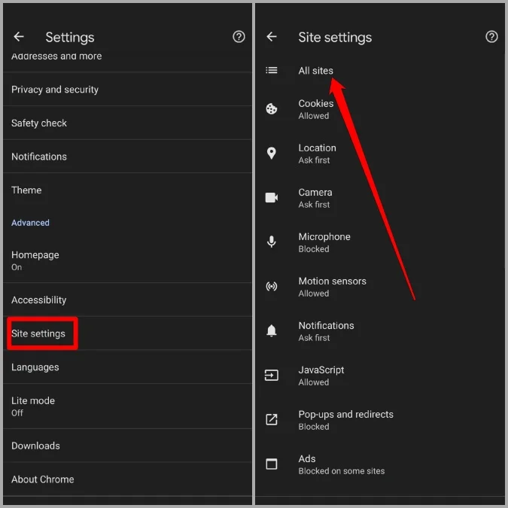Viewport: 508px width, 508px height.
Task: Tap the Notifications bell icon
Action: coord(272,331)
